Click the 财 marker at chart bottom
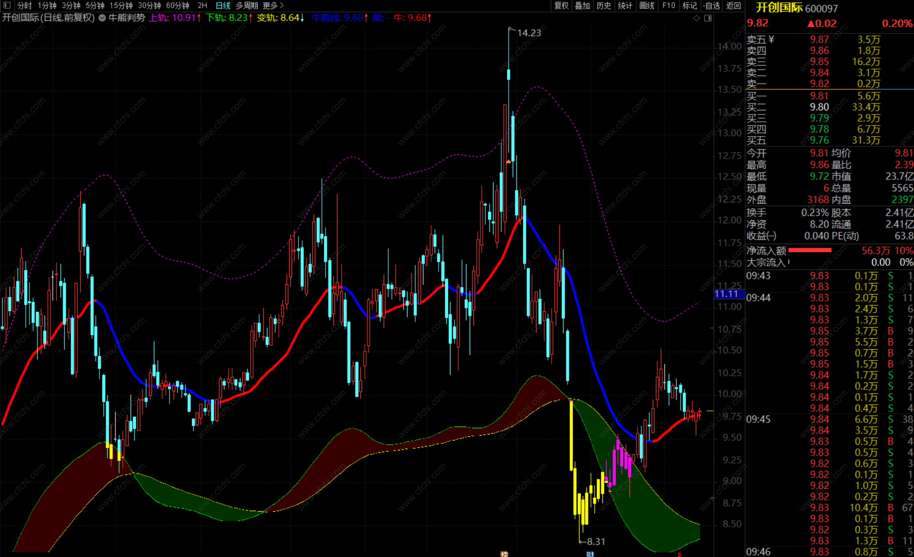 [x=590, y=554]
